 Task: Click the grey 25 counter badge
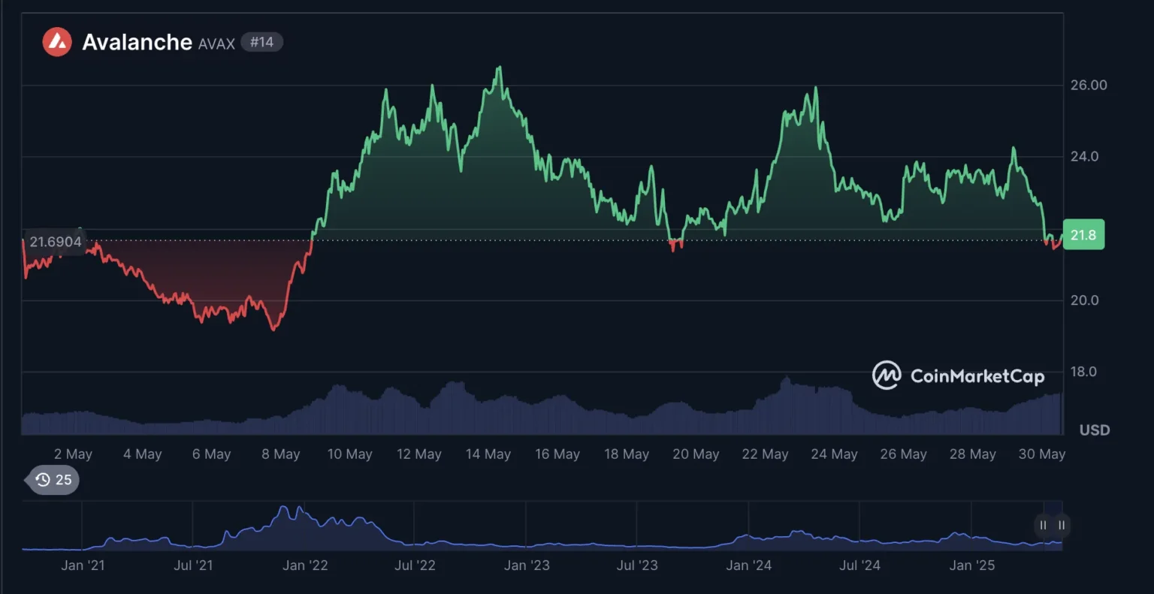[63, 479]
